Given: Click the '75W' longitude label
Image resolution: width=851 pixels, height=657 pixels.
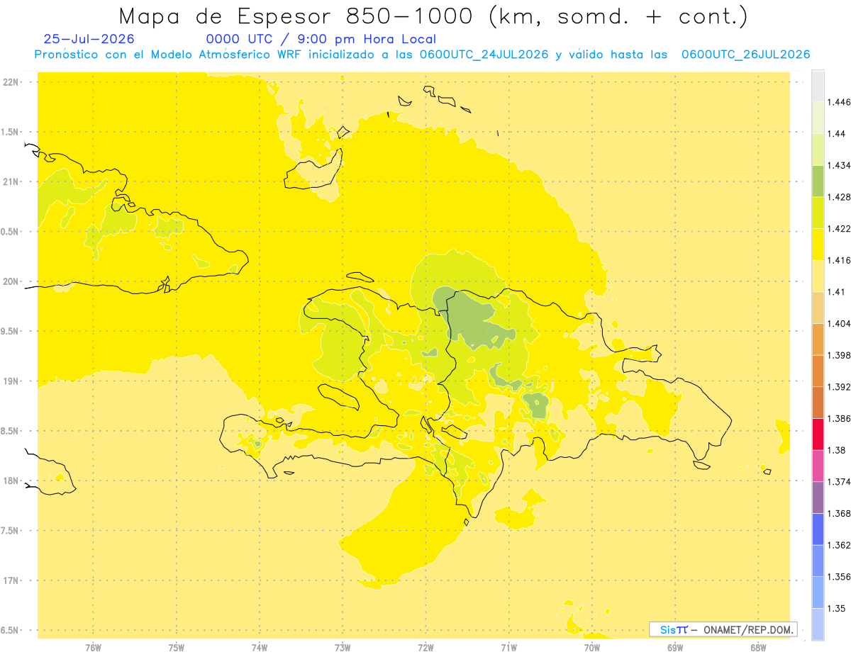Looking at the screenshot, I should 177,647.
